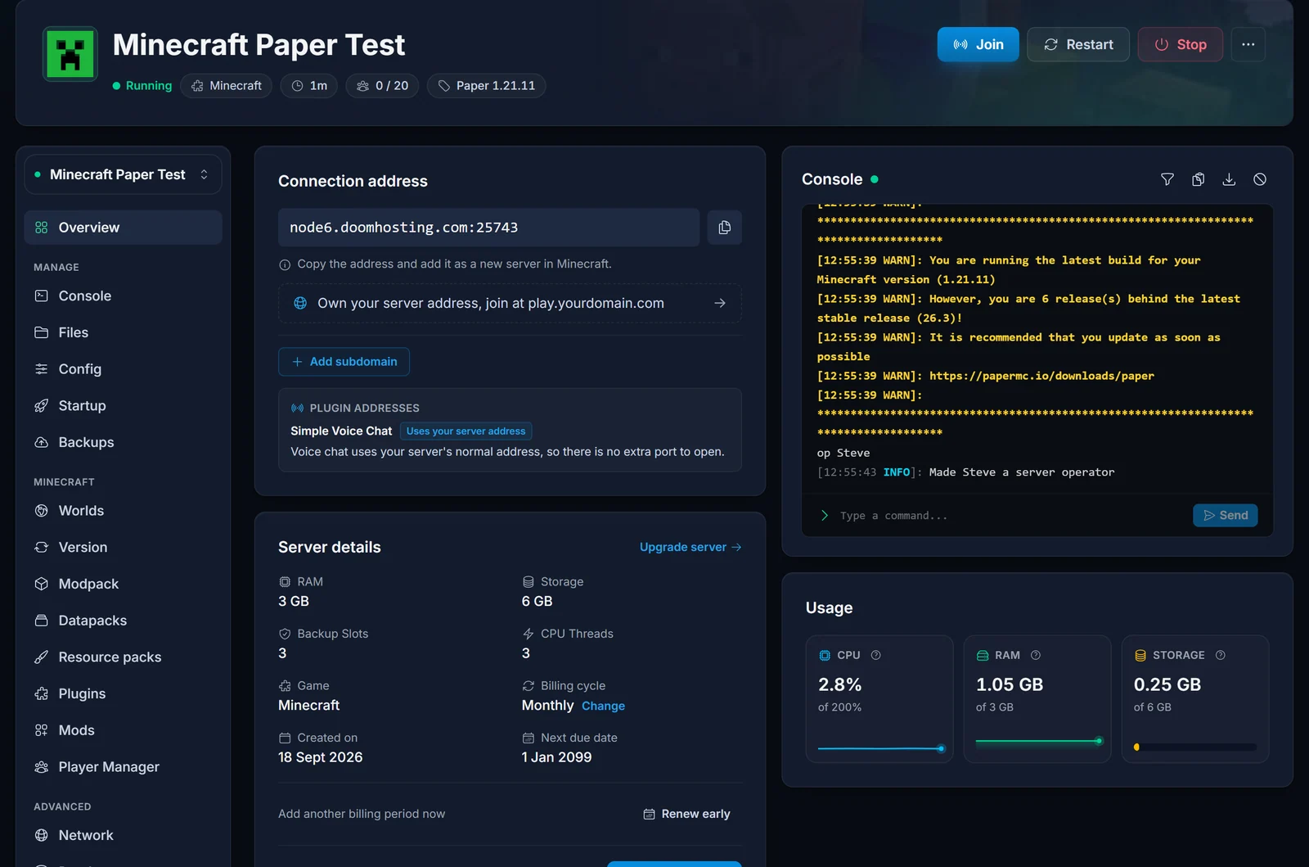Copy console output icon

pyautogui.click(x=1198, y=179)
